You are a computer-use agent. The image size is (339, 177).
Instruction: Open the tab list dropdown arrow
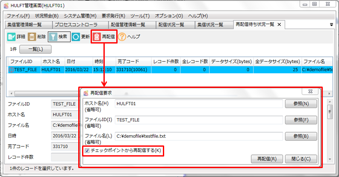(331, 25)
